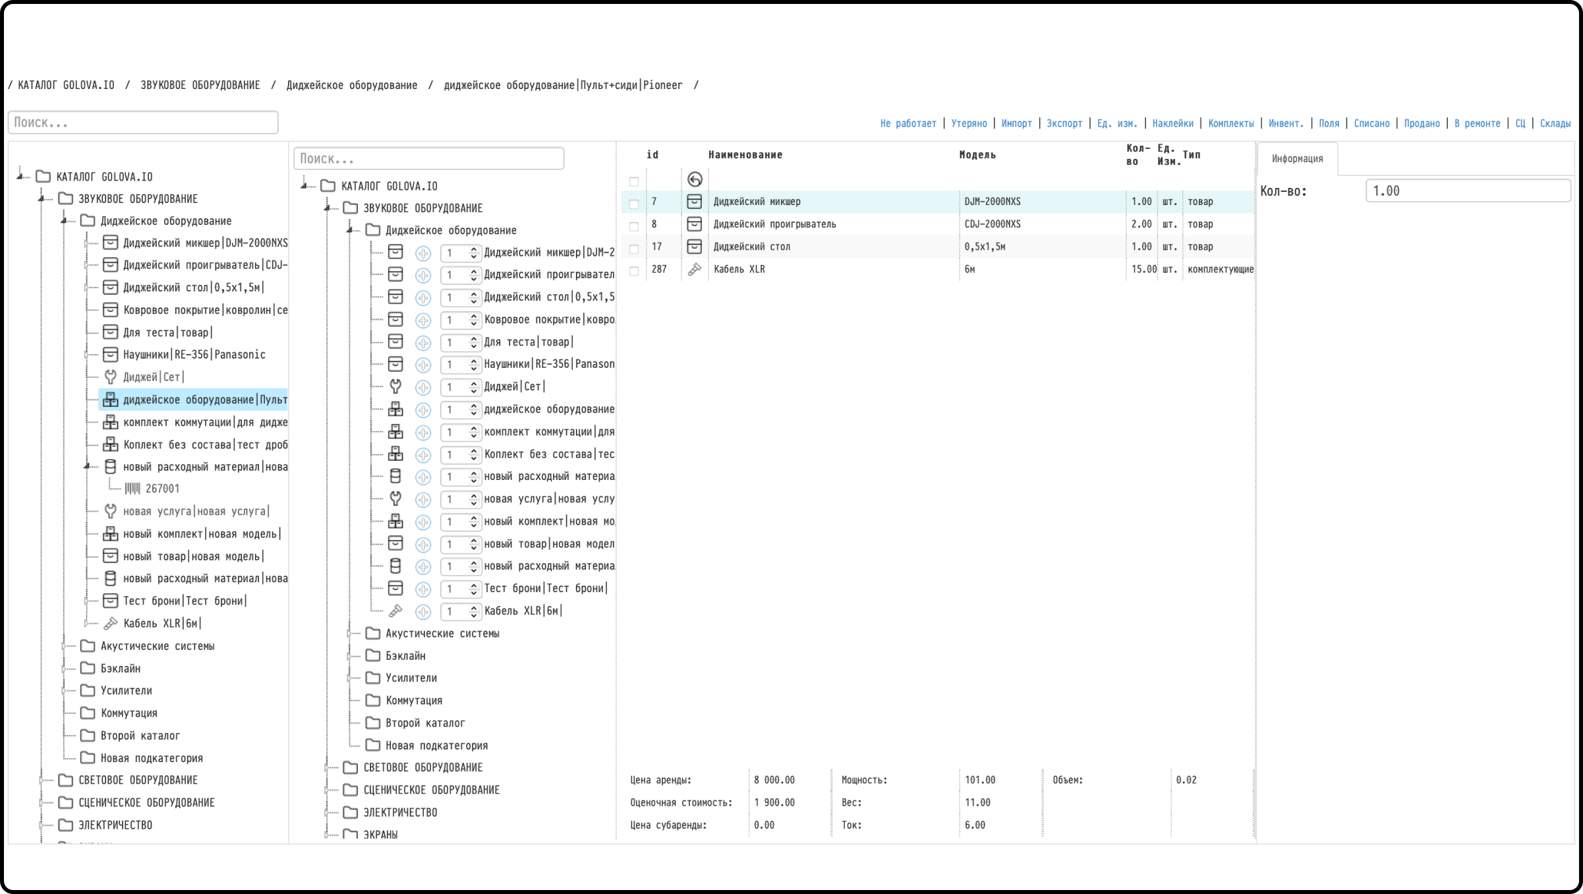This screenshot has height=894, width=1583.
Task: Click the kit icon of новый комплект in the middle tree
Action: [395, 521]
